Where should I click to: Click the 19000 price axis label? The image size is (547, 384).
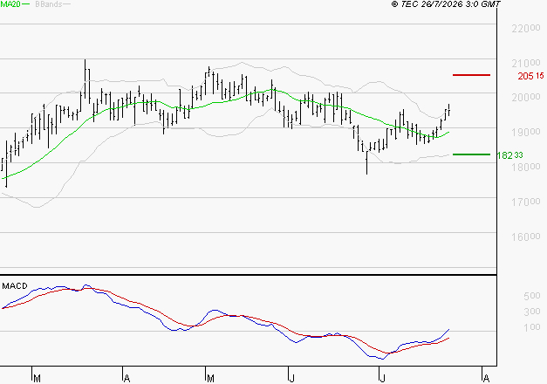[x=526, y=133]
